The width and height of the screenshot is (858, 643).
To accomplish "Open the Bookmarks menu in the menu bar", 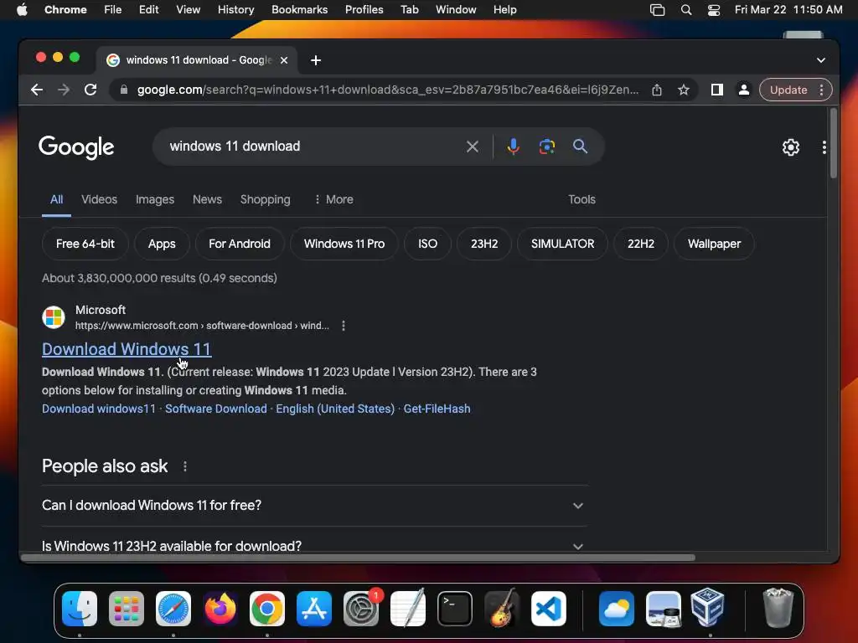I will 300,10.
